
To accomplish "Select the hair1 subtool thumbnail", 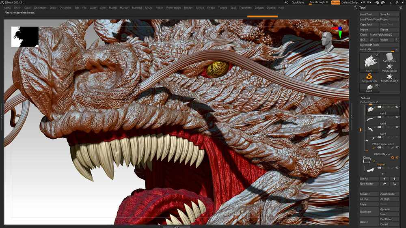I will 371,110.
